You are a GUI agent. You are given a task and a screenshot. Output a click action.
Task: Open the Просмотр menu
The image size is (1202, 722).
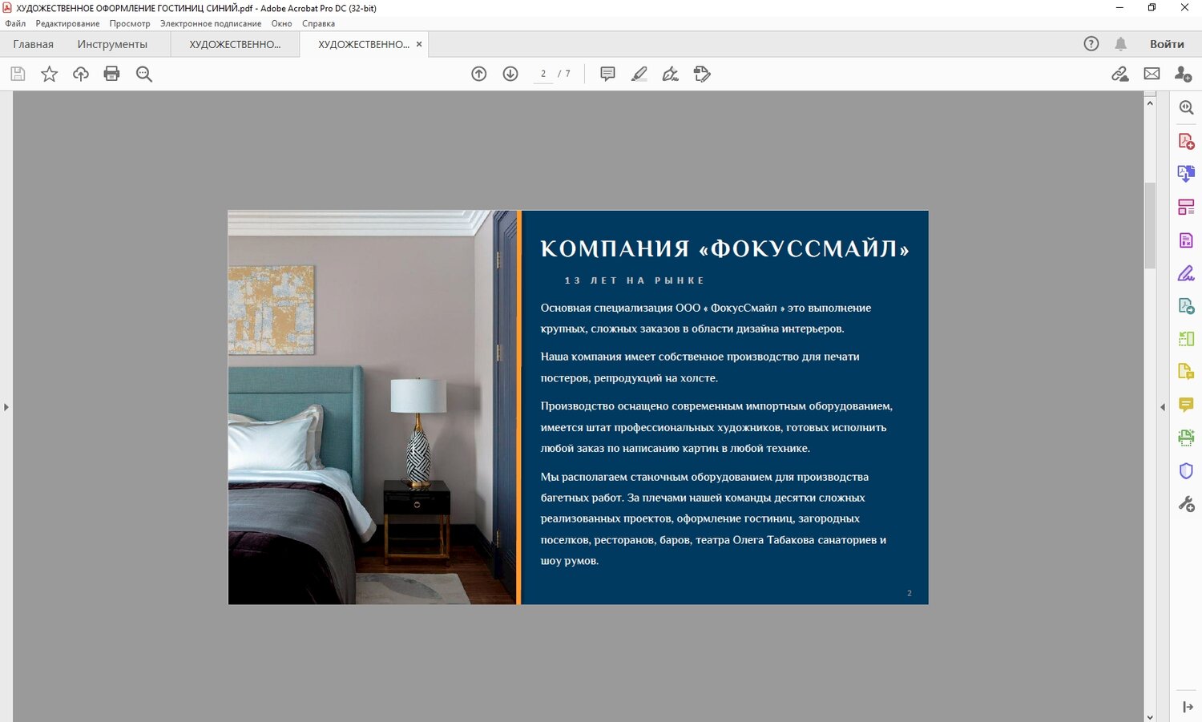pos(130,23)
